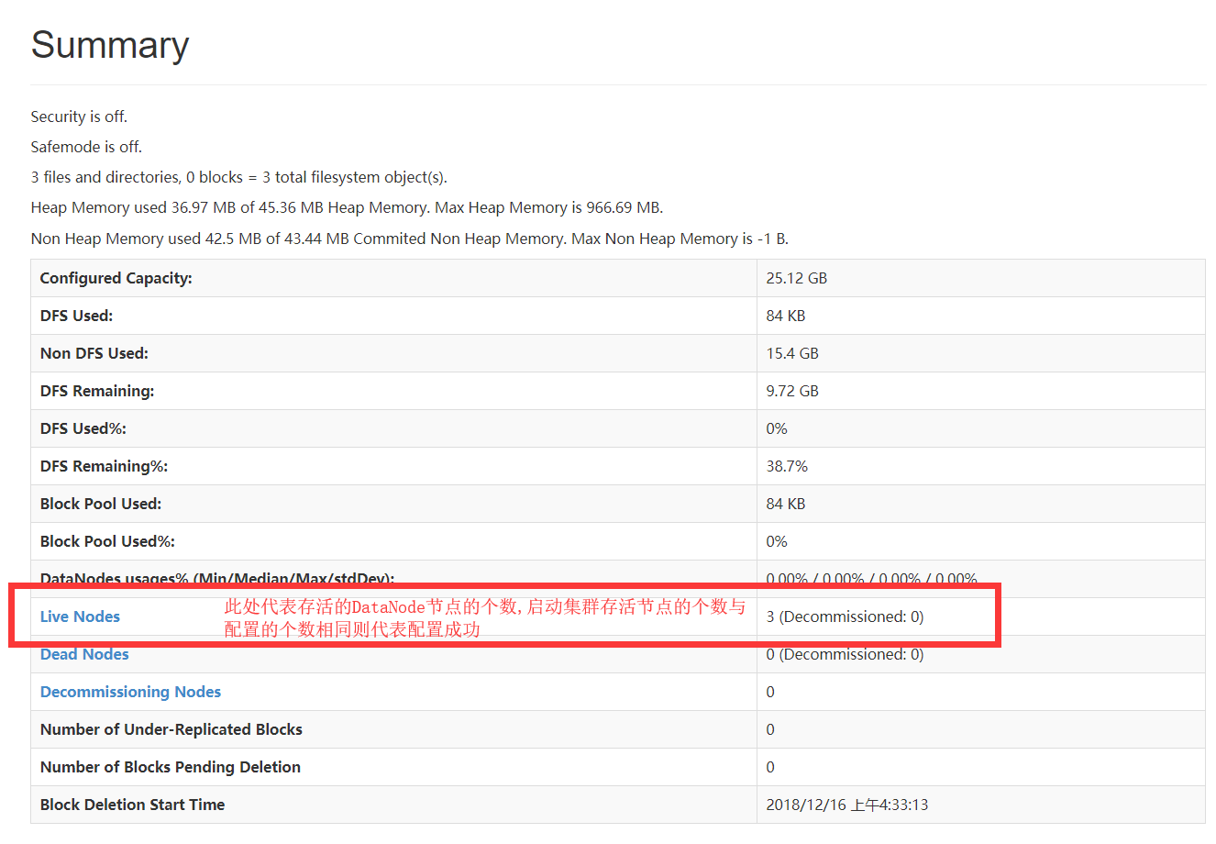Click the Block Pool Used% value 0%
Screen dimensions: 1216x844
(x=777, y=541)
